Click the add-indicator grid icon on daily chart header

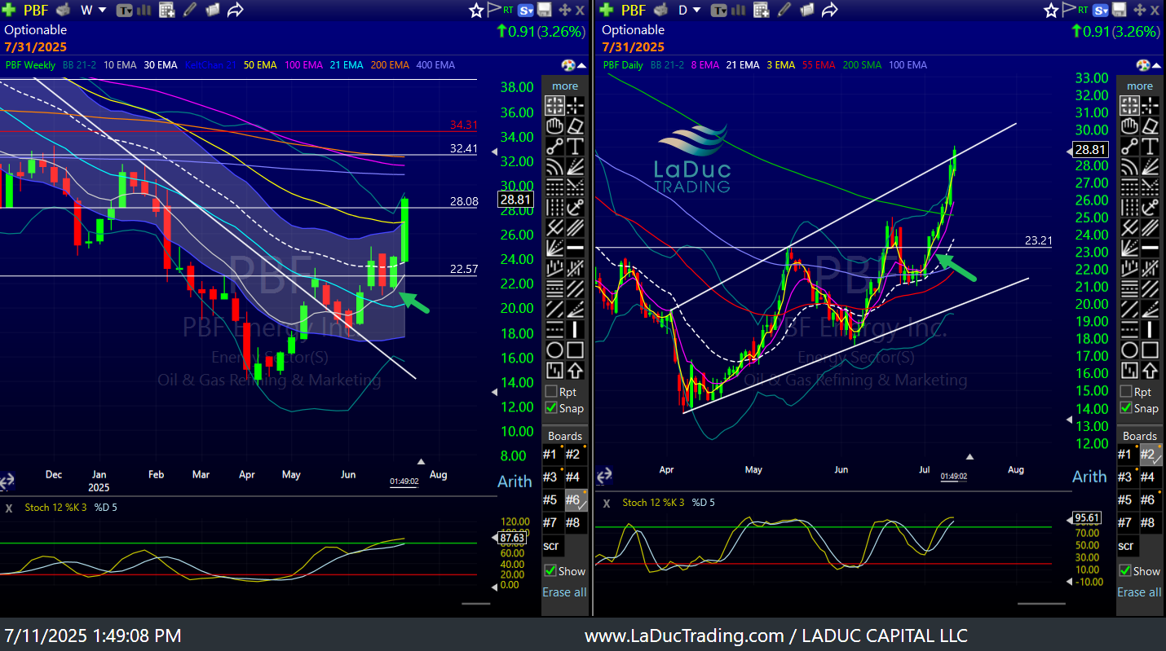click(x=762, y=10)
